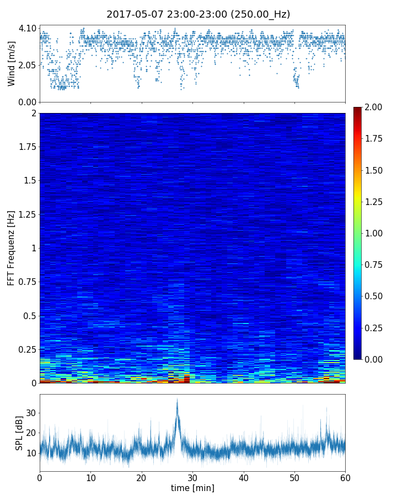Click the 4.10 tick on the wind axis
Viewport: 397px width, 496px height.
(x=27, y=28)
